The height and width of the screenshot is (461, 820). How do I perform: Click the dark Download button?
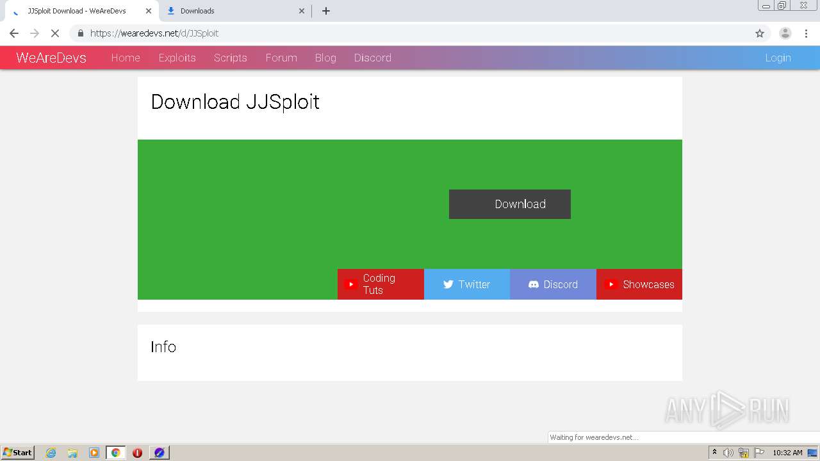(510, 204)
